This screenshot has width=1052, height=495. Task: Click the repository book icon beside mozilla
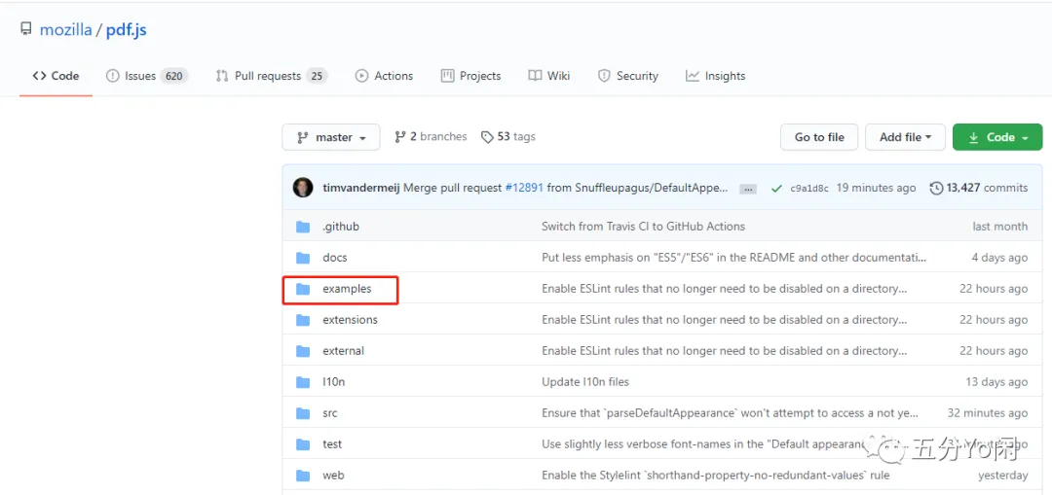tap(26, 29)
